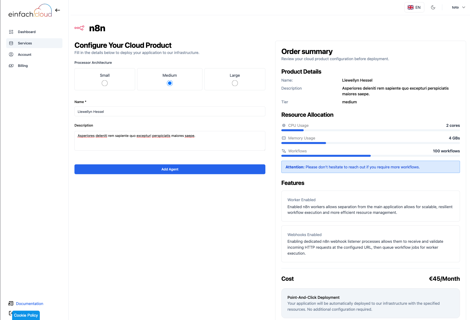The width and height of the screenshot is (471, 320).
Task: Click into the Name input field
Action: click(x=170, y=112)
